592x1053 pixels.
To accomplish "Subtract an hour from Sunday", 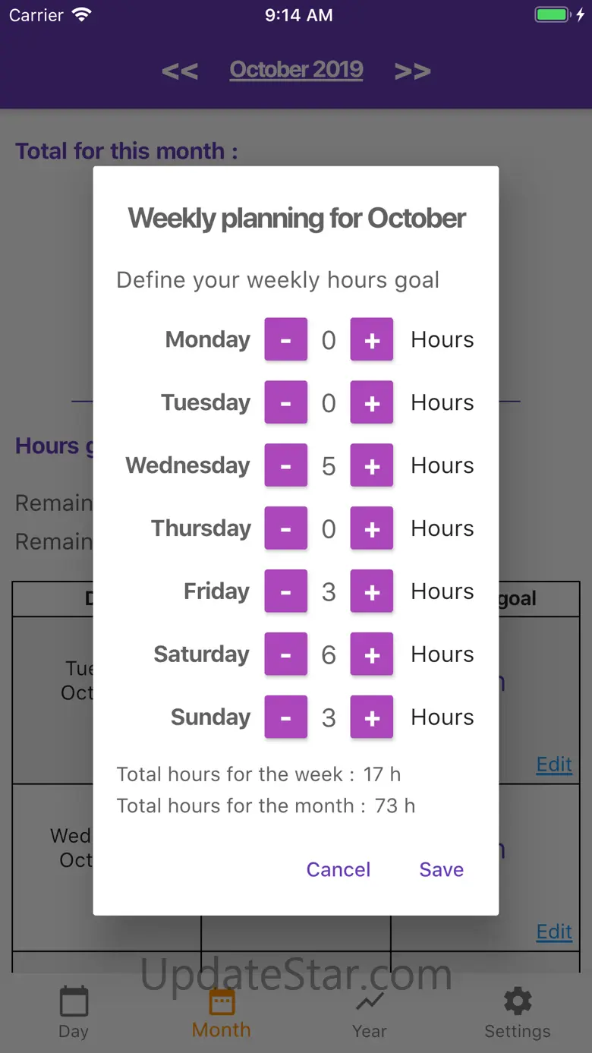I will [x=285, y=717].
